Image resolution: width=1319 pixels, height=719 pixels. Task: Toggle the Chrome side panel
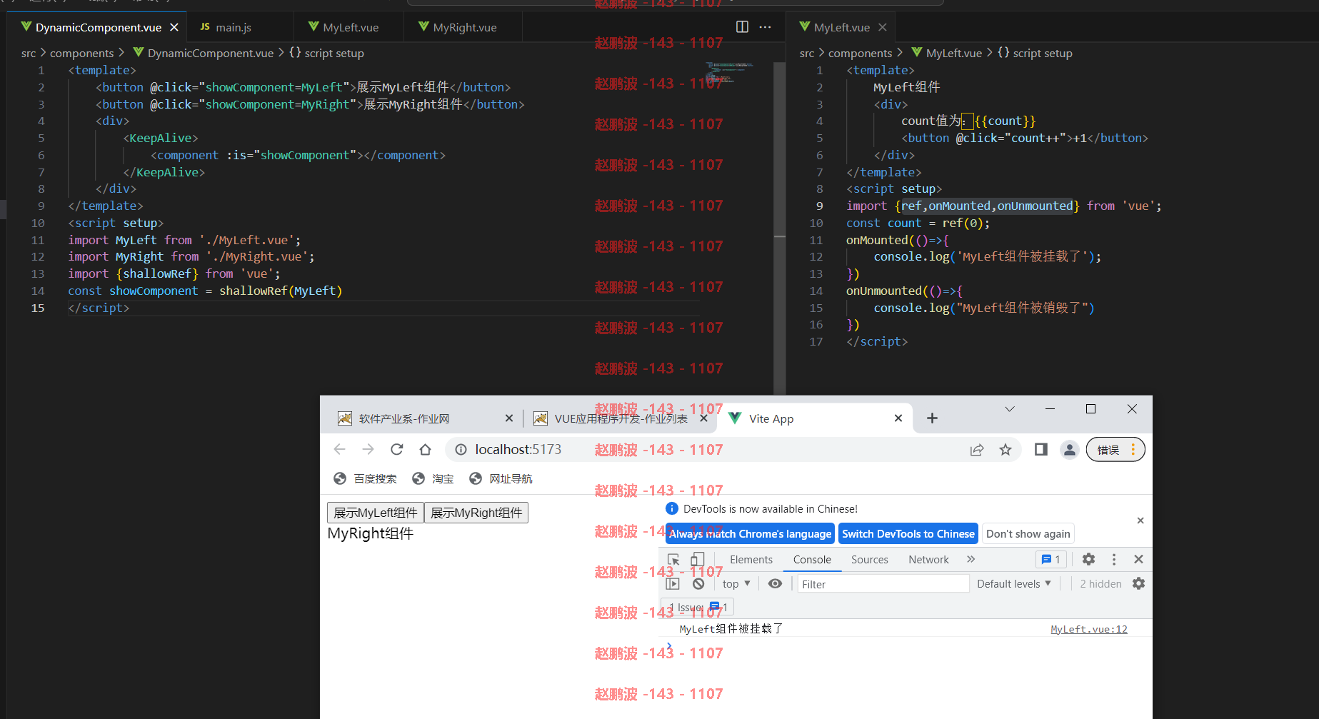click(x=1041, y=449)
